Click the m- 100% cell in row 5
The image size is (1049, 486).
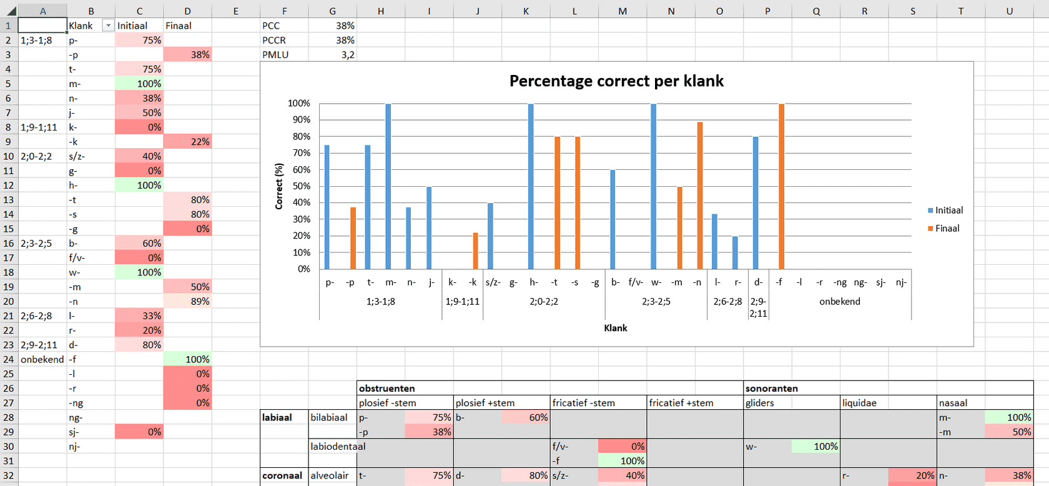[x=139, y=84]
